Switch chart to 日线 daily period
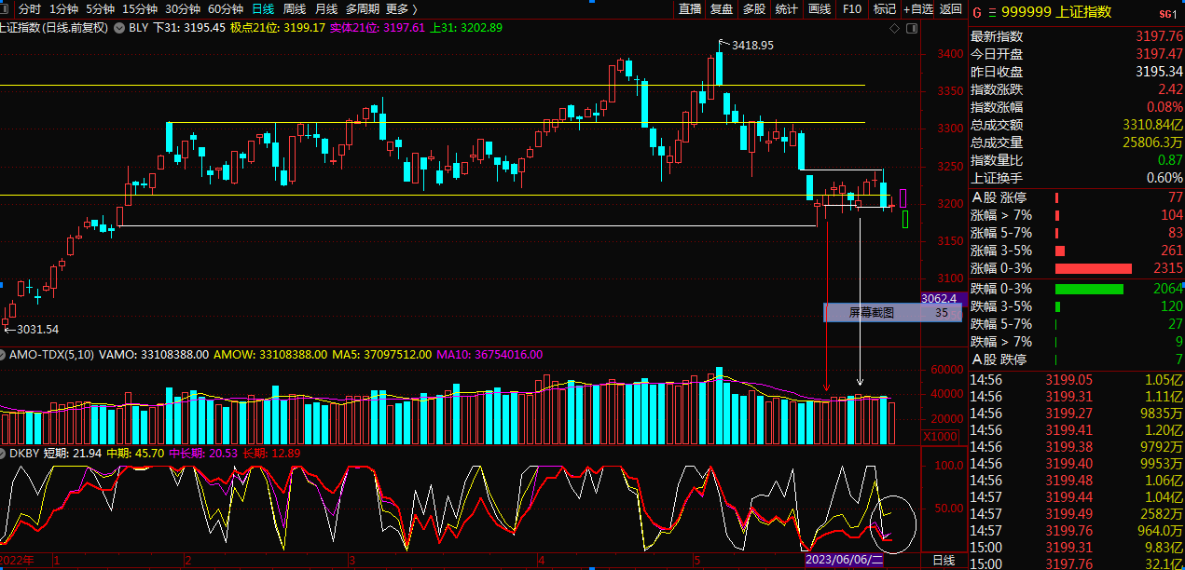The width and height of the screenshot is (1185, 570). (x=263, y=8)
